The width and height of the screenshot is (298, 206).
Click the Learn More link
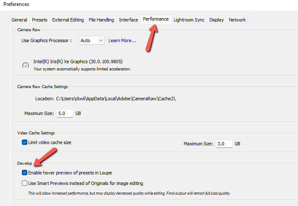pos(122,40)
